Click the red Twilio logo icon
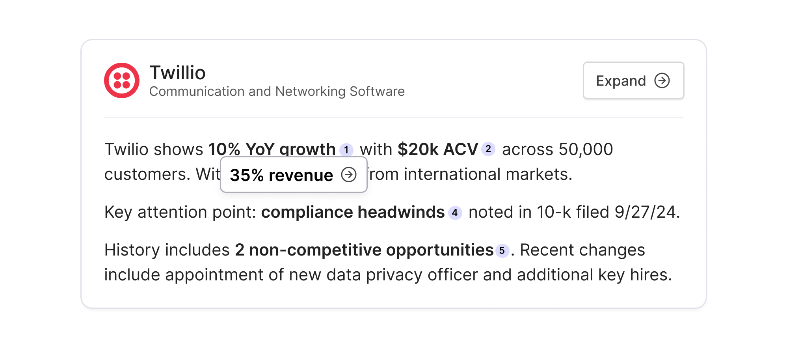The image size is (787, 349). (121, 80)
